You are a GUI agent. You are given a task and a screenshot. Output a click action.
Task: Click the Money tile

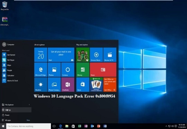coord(83,70)
